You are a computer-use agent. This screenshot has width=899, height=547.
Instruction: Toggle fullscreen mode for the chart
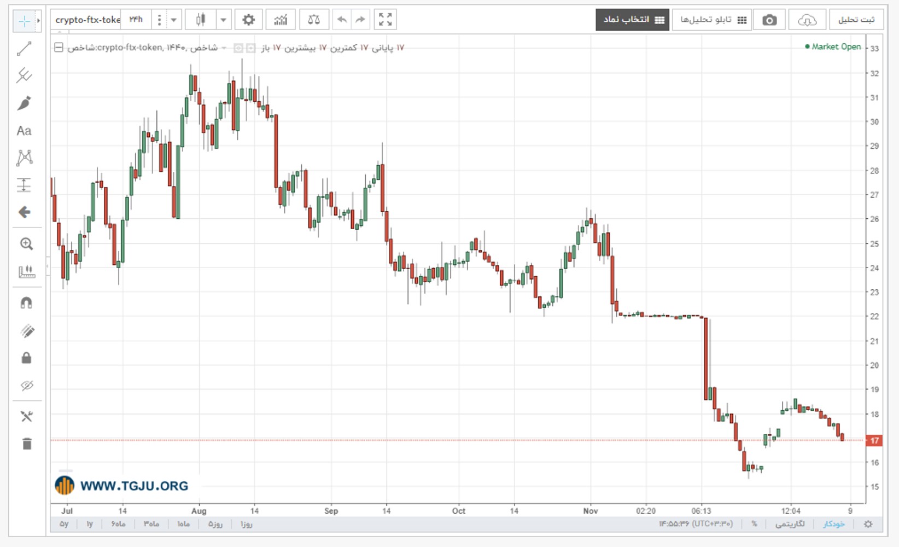click(386, 20)
